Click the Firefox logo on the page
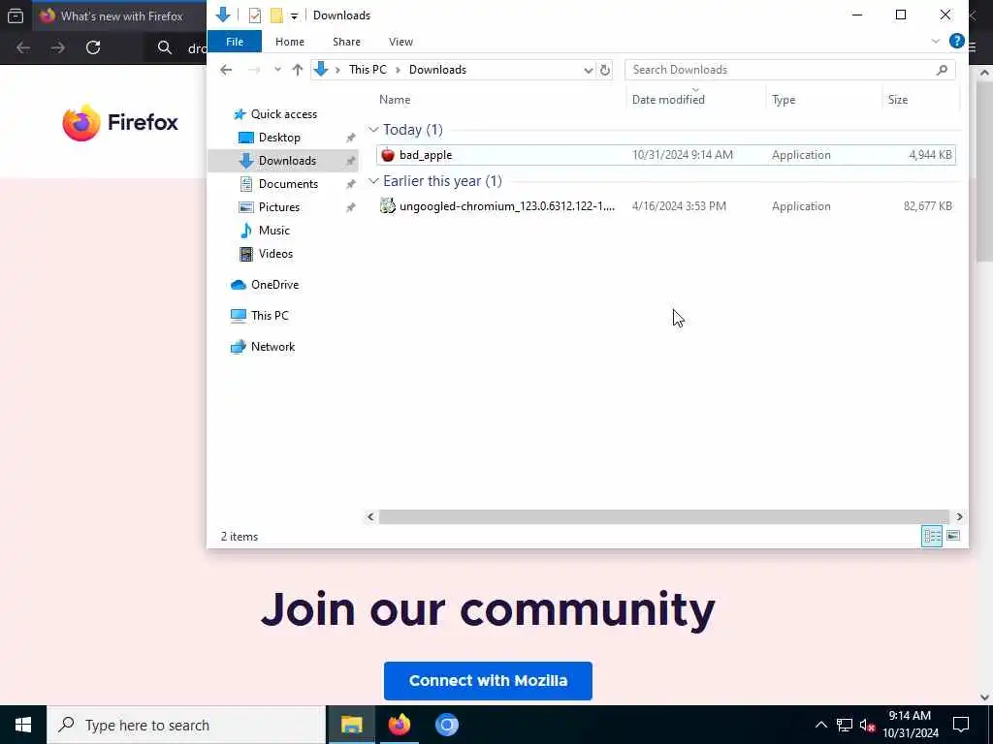This screenshot has width=993, height=744. (x=120, y=122)
